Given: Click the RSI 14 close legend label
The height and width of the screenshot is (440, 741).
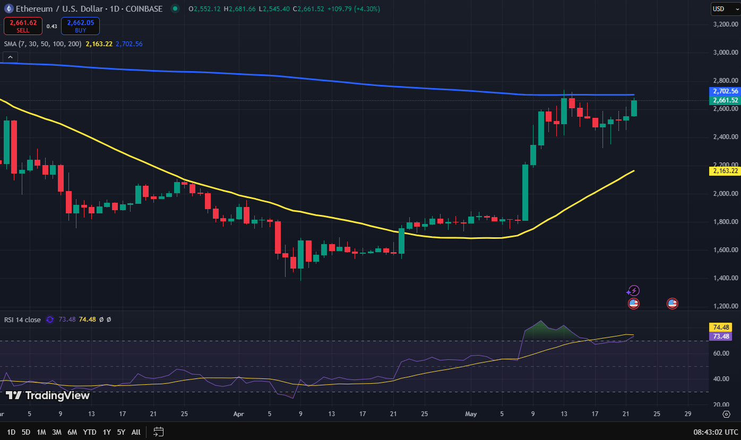Looking at the screenshot, I should coord(21,320).
